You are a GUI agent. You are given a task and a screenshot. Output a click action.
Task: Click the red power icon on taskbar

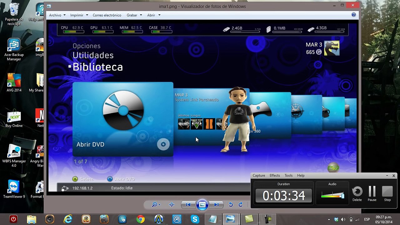[x=13, y=219]
